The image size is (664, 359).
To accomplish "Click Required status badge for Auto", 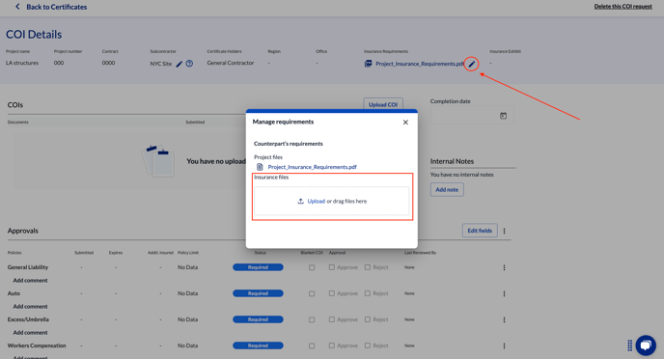I will pyautogui.click(x=258, y=293).
